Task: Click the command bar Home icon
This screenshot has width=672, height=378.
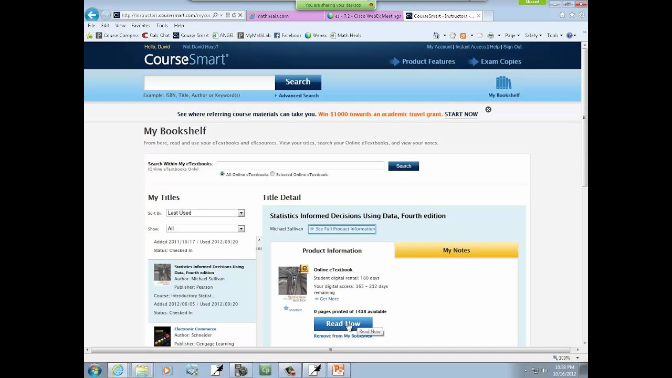Action: [436, 36]
